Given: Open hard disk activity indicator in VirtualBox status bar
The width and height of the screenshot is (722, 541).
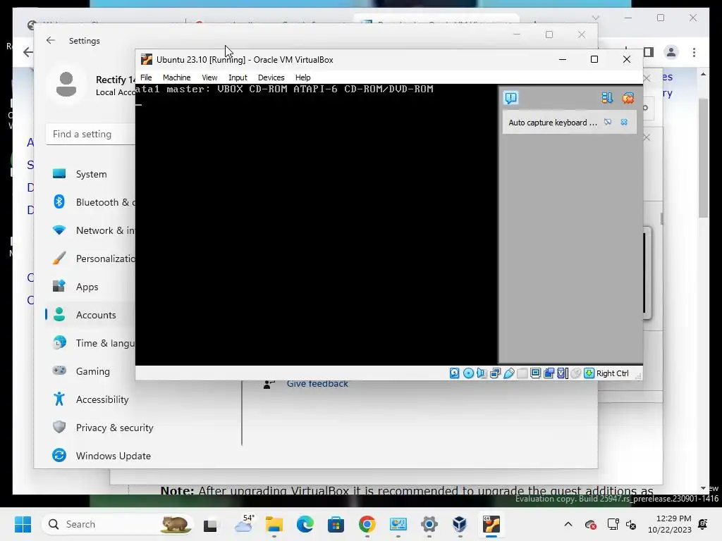Looking at the screenshot, I should point(455,373).
